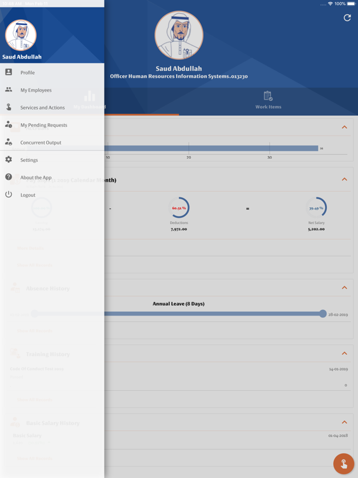This screenshot has width=358, height=478.
Task: Collapse the Absence History section chevron
Action: (x=344, y=288)
